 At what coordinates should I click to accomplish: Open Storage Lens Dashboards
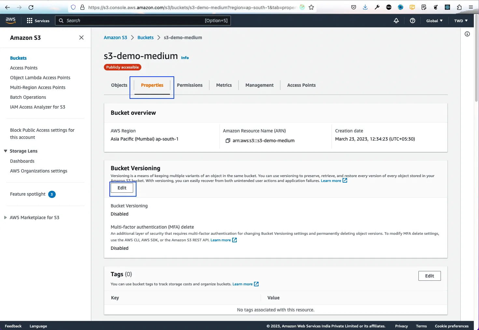point(22,161)
